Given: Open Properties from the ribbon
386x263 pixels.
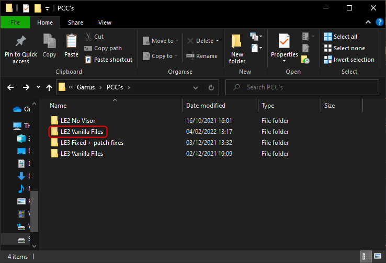Looking at the screenshot, I should (x=285, y=48).
